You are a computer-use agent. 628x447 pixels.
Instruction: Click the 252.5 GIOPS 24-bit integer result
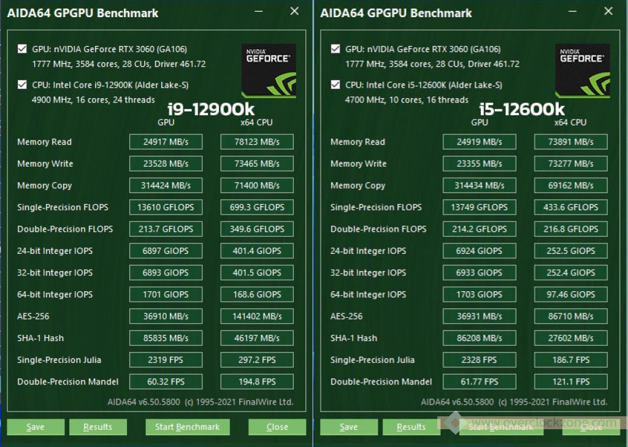571,251
